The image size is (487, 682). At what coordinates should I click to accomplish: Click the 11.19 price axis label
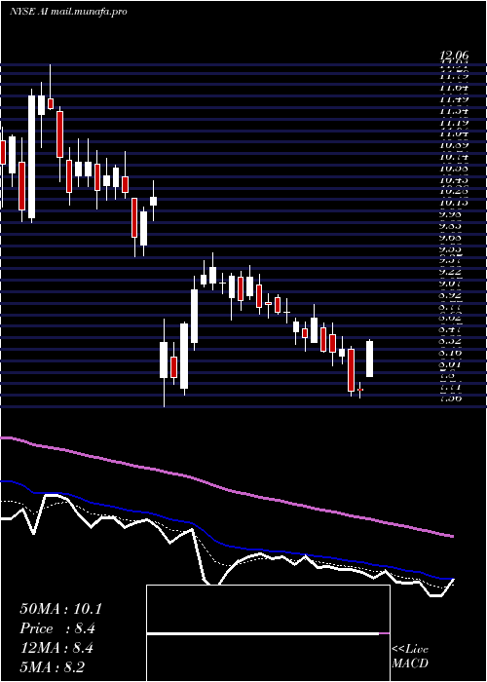(454, 123)
